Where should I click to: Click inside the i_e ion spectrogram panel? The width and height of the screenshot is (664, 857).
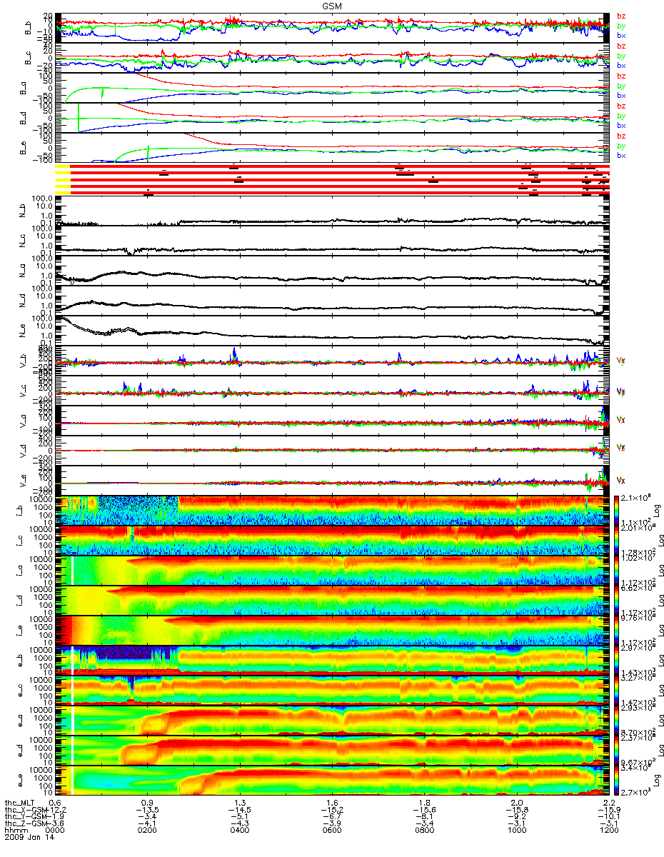332,631
